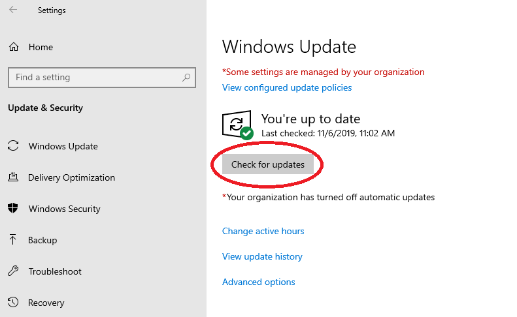Screen dimensions: 517x317
Task: Click the back arrow in Settings header
Action: 13,10
